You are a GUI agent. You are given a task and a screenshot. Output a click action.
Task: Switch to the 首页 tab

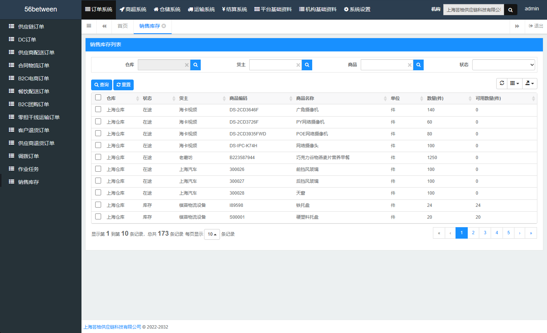(123, 26)
